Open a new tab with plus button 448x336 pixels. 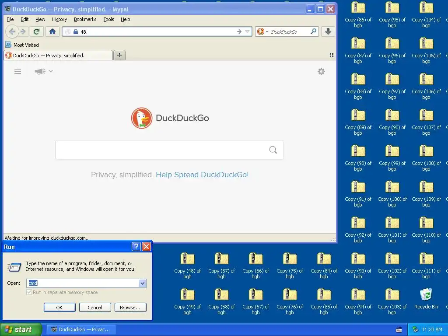tap(119, 55)
